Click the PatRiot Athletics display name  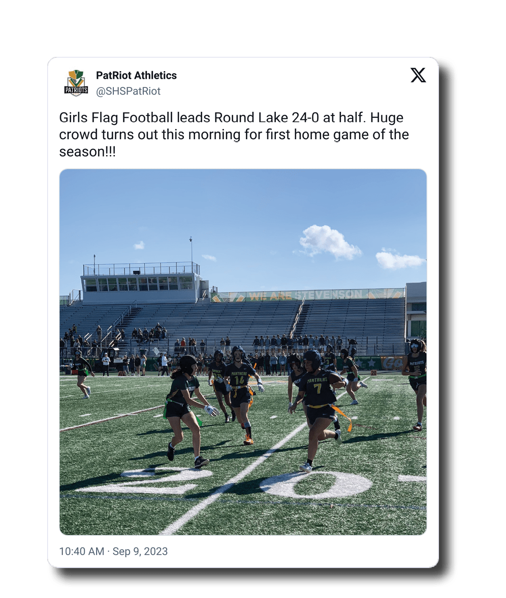coord(136,75)
